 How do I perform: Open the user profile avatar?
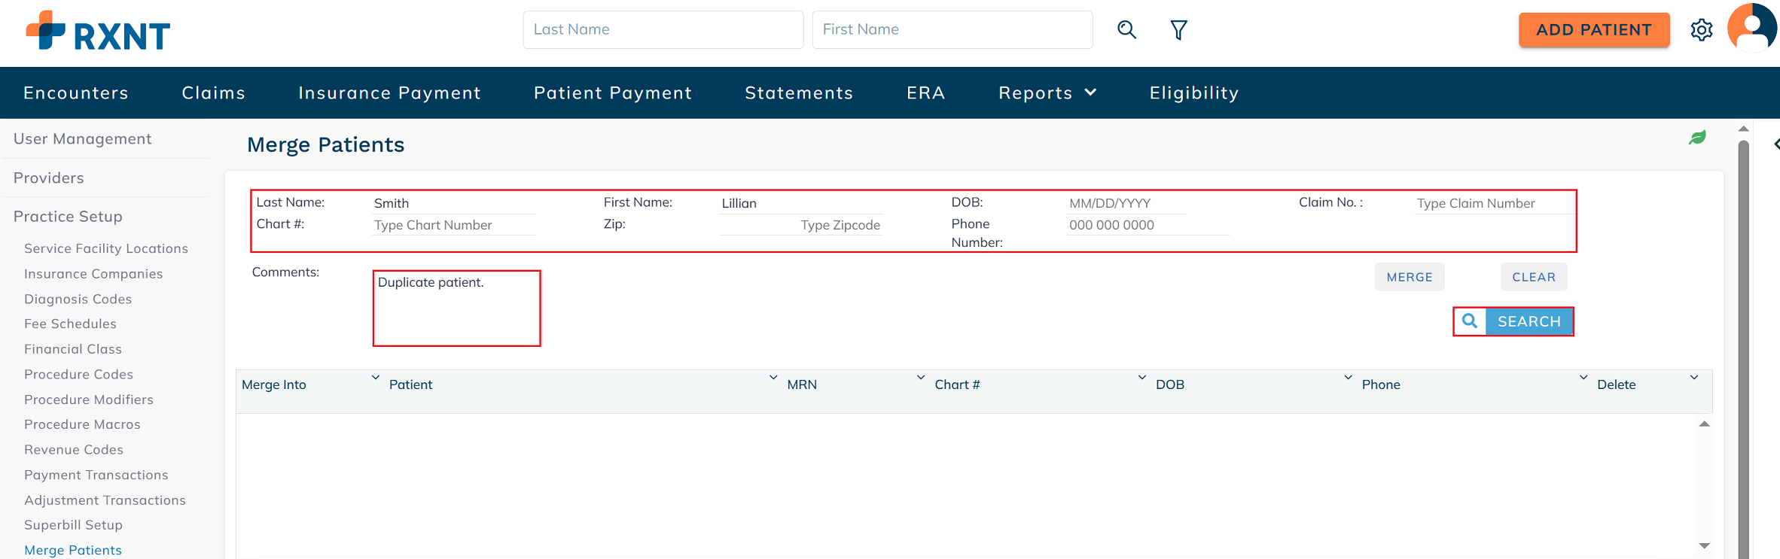click(1752, 29)
